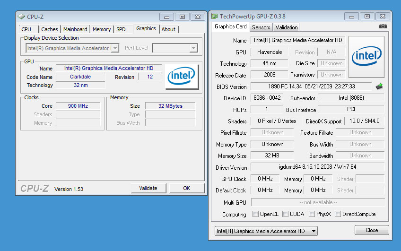Open the GPU selector dropdown in GPU-Z
The width and height of the screenshot is (401, 251).
pos(266,231)
